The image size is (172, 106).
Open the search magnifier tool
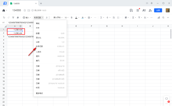[x=163, y=18]
